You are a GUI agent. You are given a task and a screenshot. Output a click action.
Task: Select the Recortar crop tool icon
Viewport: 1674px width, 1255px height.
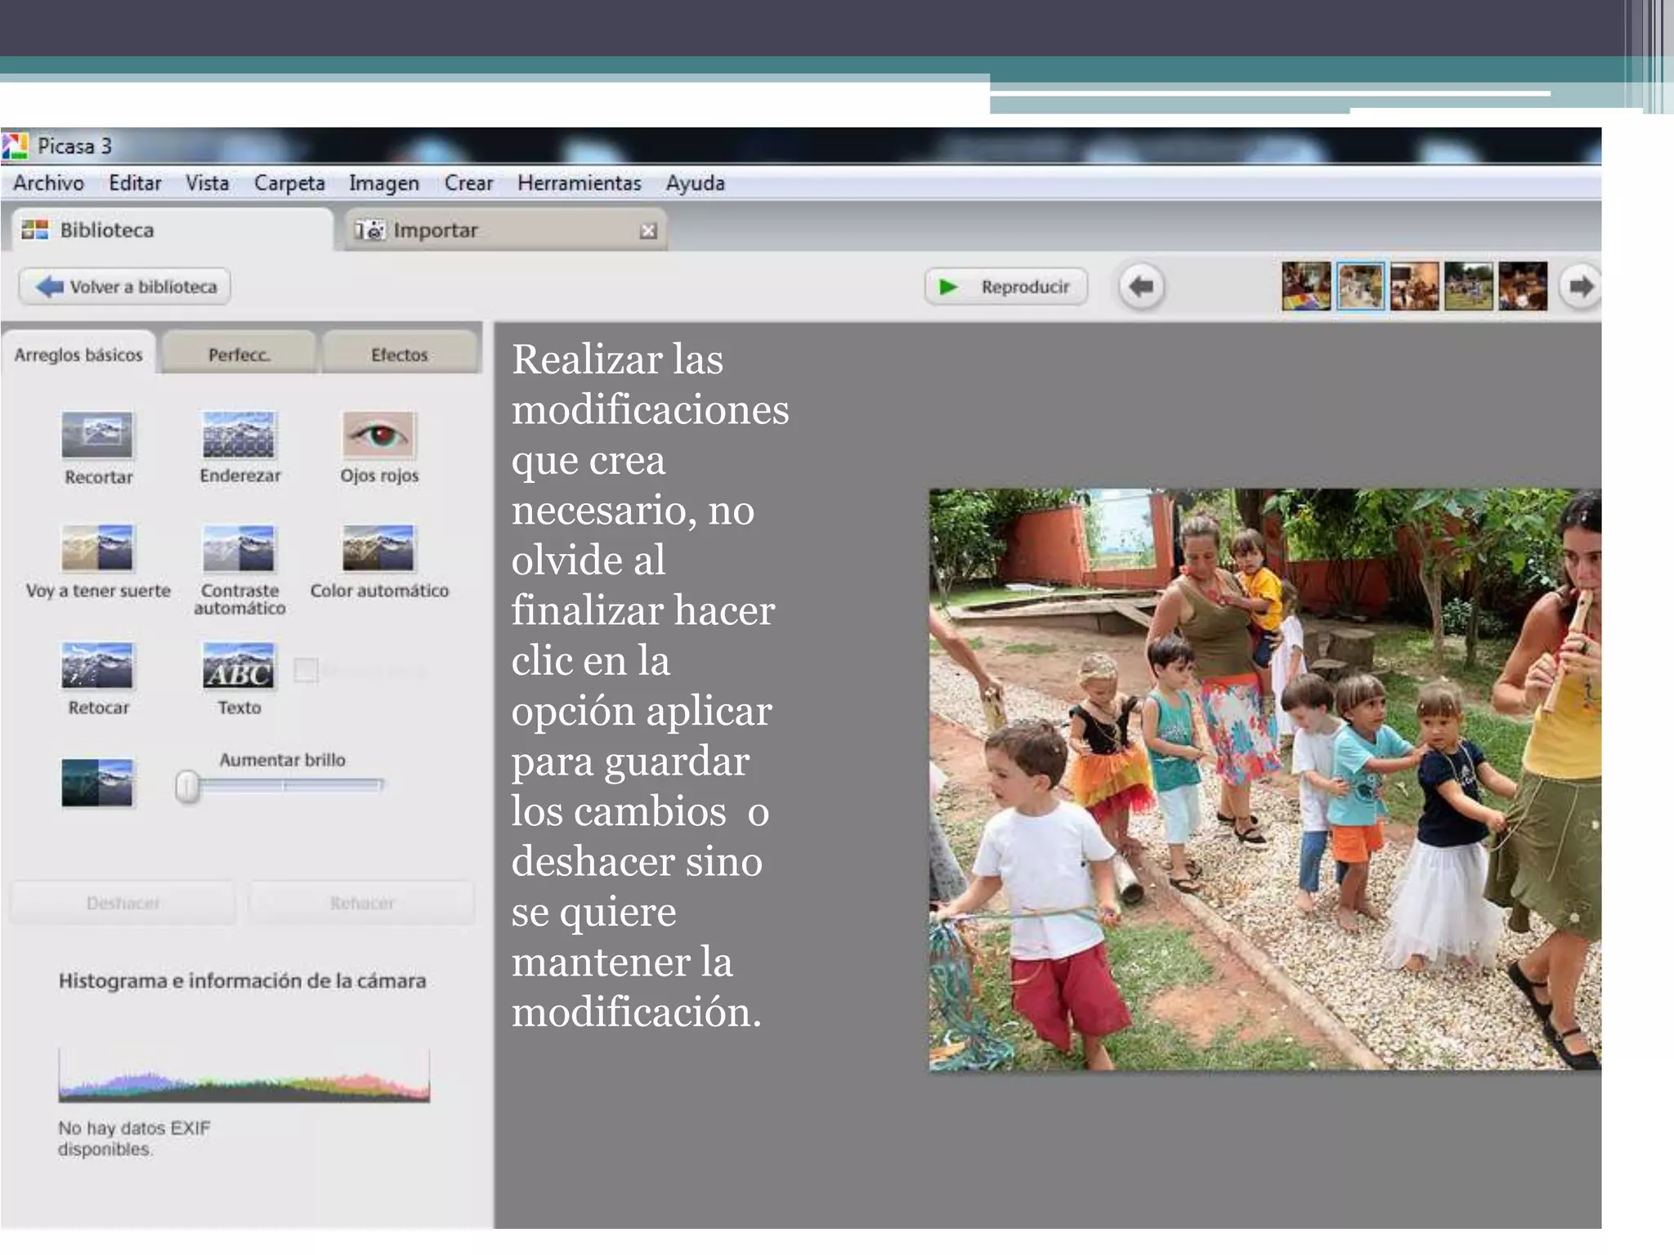pyautogui.click(x=97, y=435)
